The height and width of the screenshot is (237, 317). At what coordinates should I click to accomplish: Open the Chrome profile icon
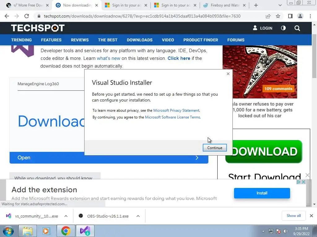[300, 16]
